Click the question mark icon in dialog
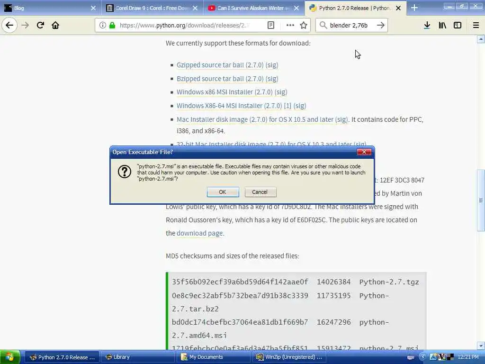This screenshot has height=364, width=485. pos(125,171)
